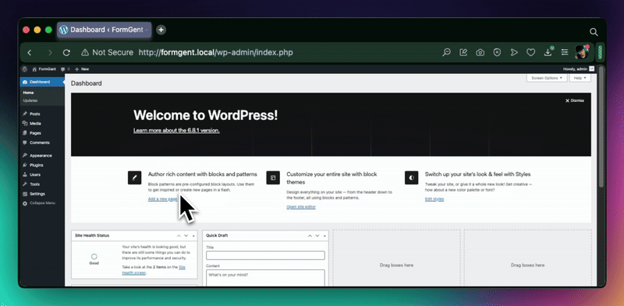
Task: Move Quick Draft box up
Action: click(x=310, y=236)
